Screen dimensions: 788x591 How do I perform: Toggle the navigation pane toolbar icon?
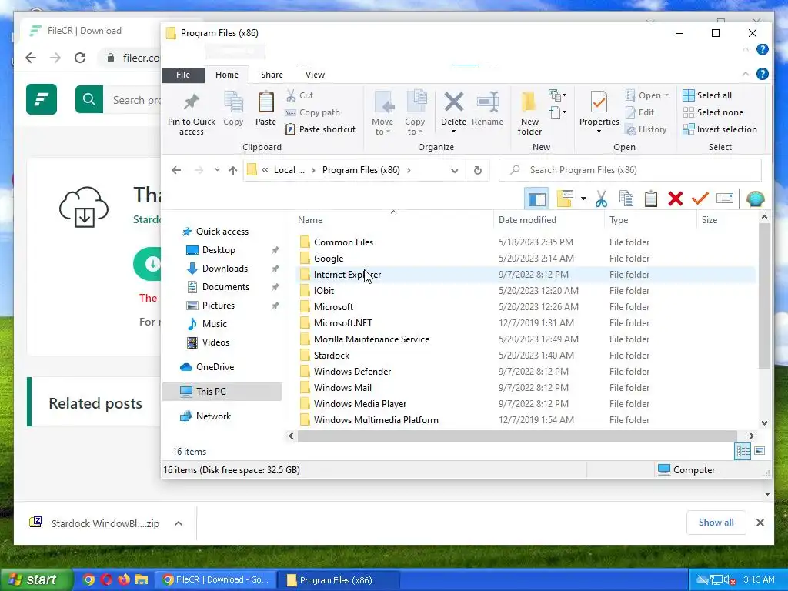coord(536,199)
